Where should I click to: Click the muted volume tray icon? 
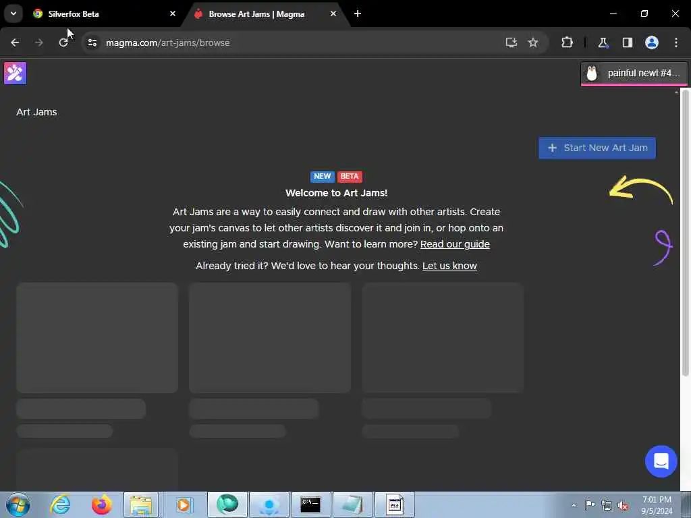[623, 505]
